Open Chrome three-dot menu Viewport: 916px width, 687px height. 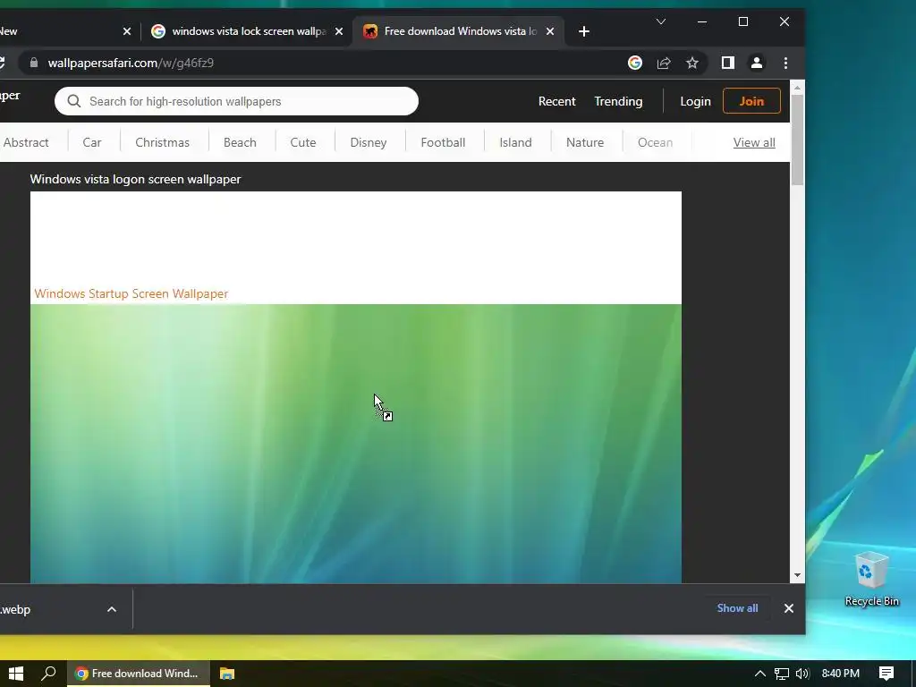(785, 63)
